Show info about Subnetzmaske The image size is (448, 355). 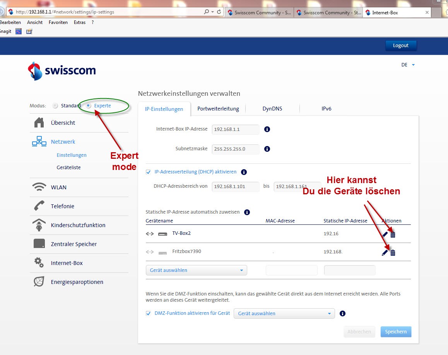pyautogui.click(x=267, y=149)
